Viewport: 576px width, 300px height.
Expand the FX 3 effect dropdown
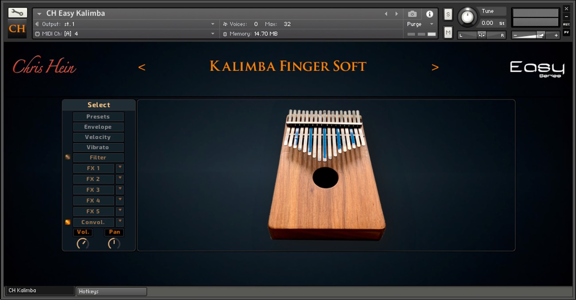point(120,190)
